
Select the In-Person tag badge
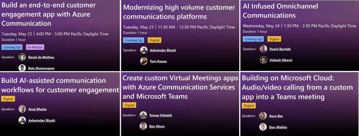pyautogui.click(x=35, y=47)
